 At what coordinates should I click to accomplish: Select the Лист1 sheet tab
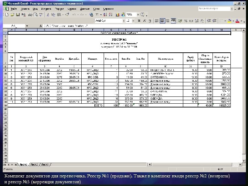pyautogui.click(x=23, y=165)
